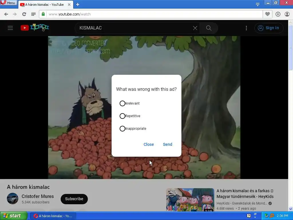Open the Cristofer Mures channel avatar
Screen dimensions: 293x220
coord(13,199)
